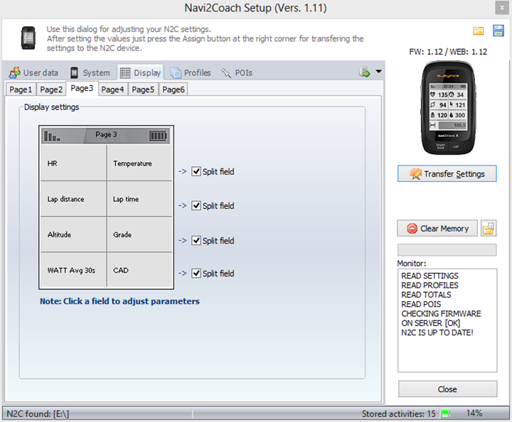Uncheck Split field for Altitude row
The image size is (512, 422).
(196, 241)
